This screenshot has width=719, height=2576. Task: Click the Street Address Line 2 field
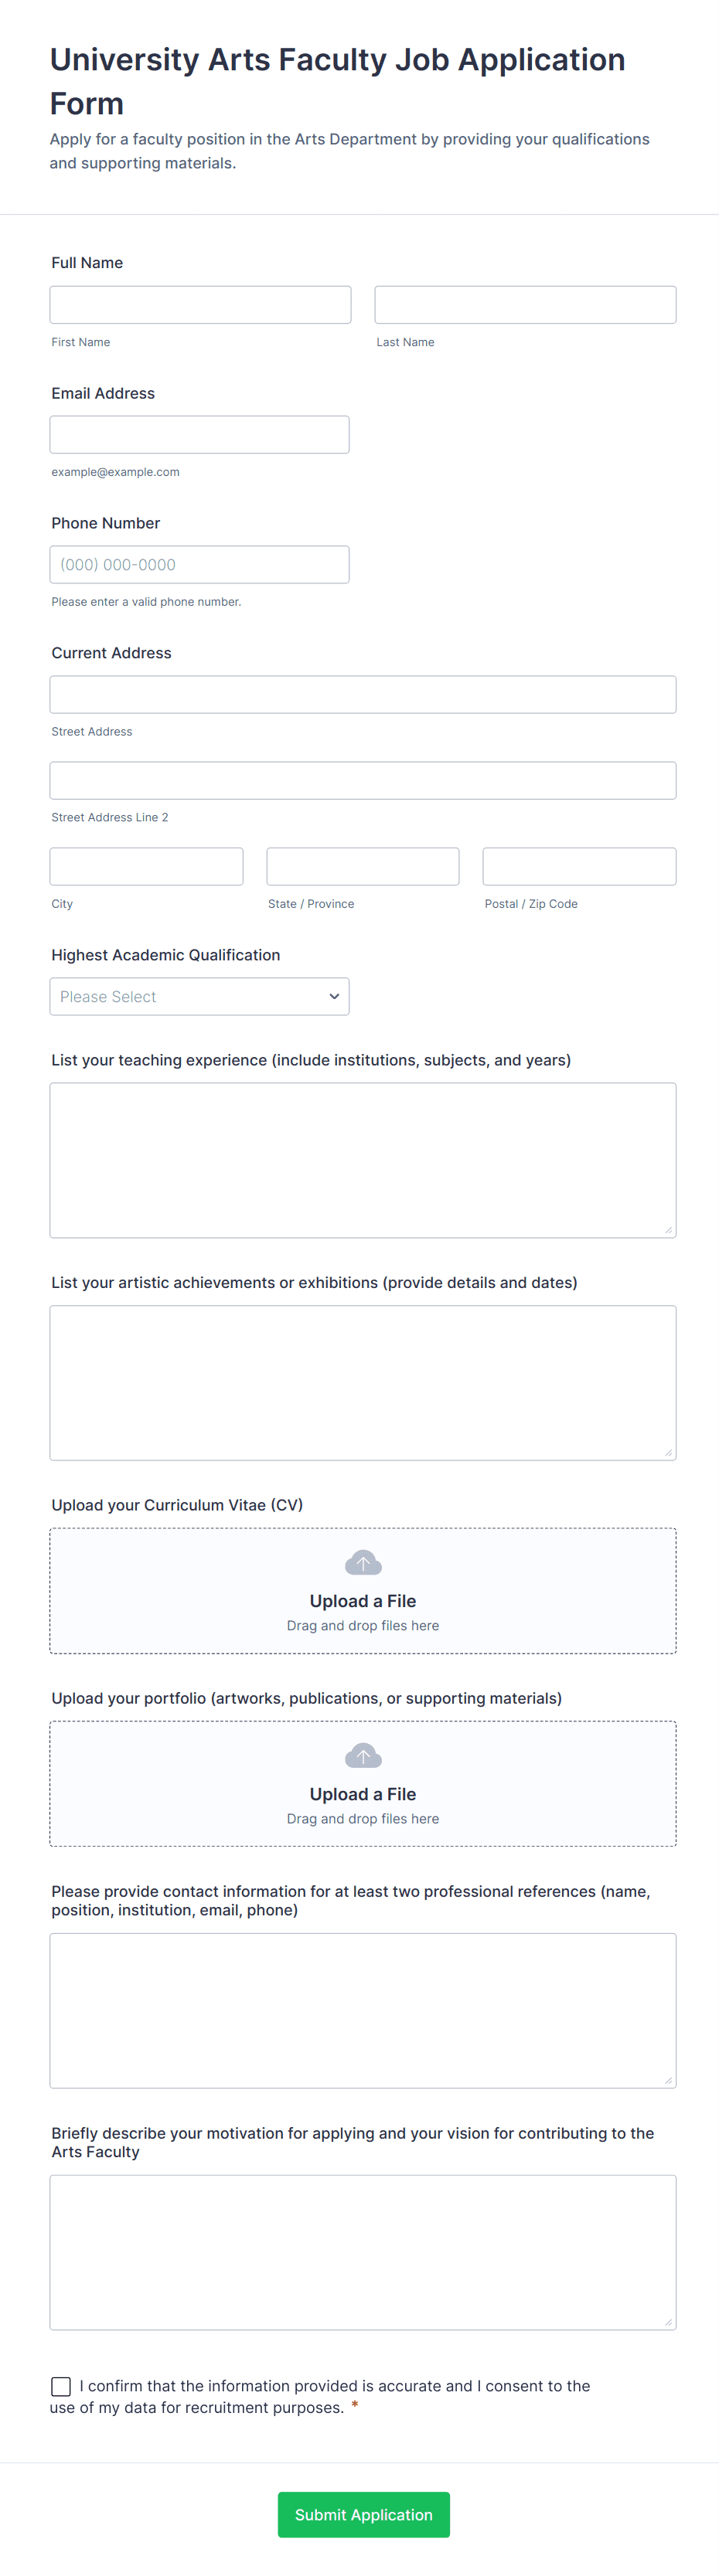tap(362, 780)
